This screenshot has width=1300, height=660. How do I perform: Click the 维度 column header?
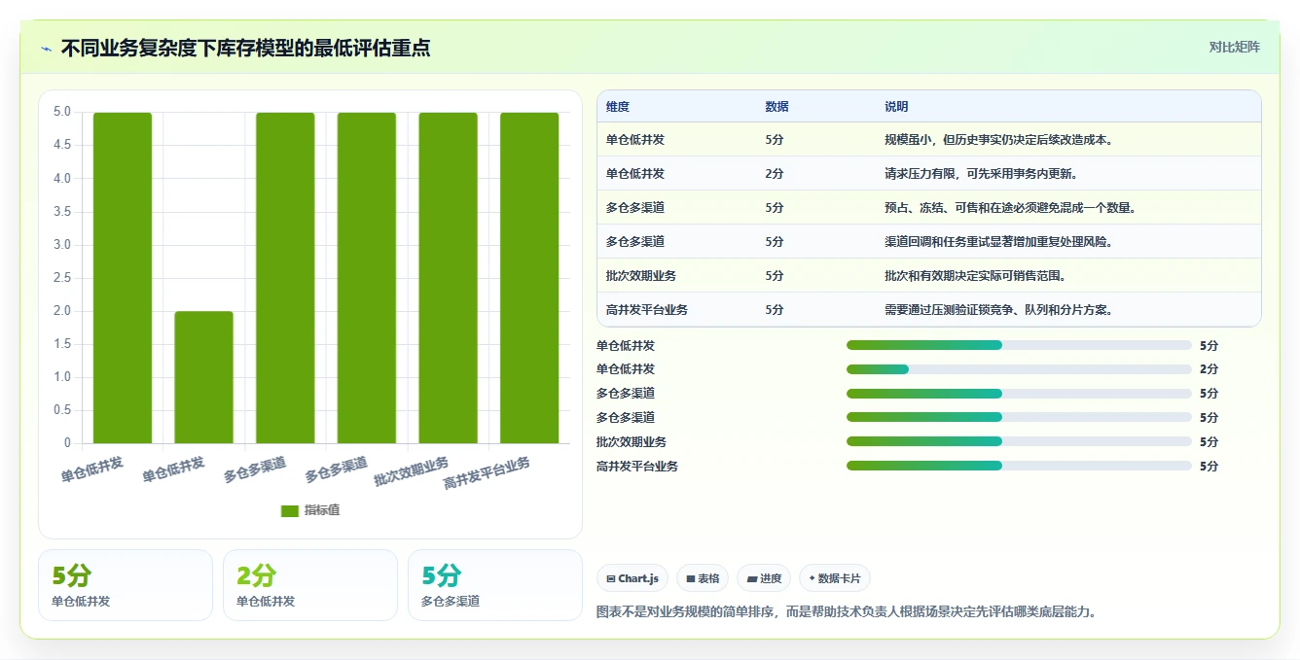[618, 107]
